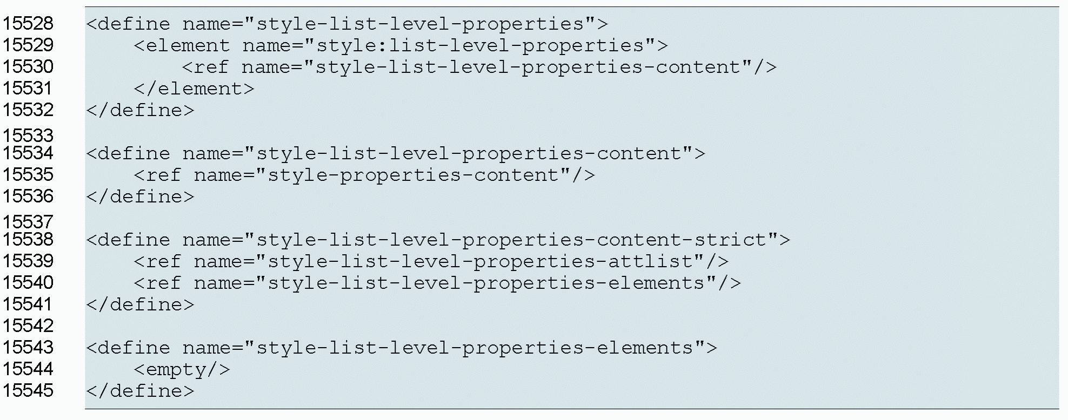
Task: Click the style:list-level-properties element opening tag
Action: pos(401,45)
